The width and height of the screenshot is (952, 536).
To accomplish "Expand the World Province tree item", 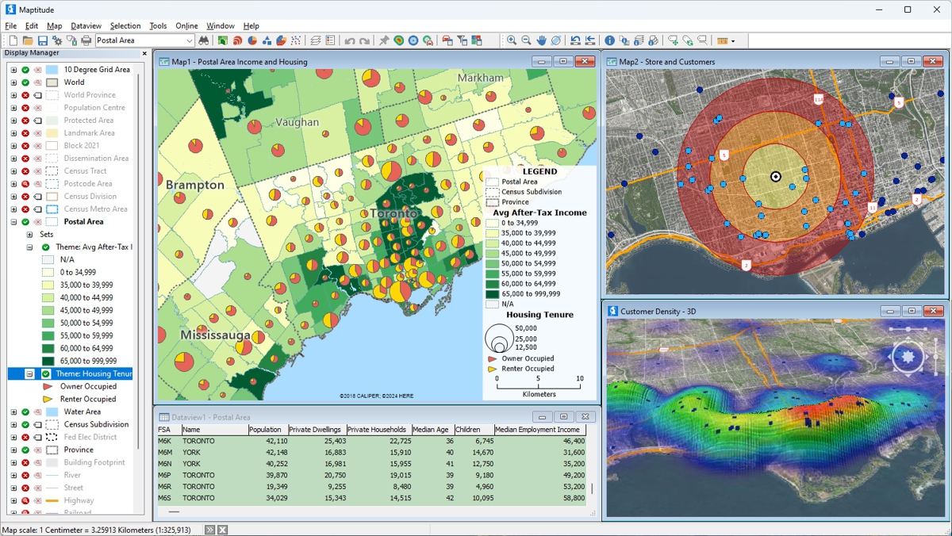I will coord(13,94).
